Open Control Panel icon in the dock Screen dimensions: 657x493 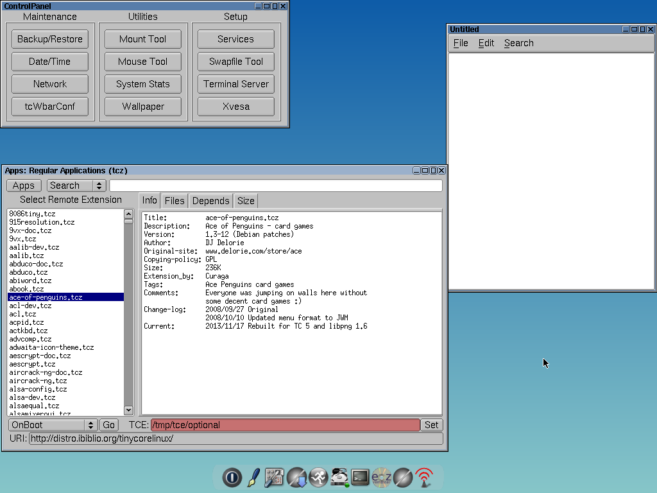tap(275, 477)
